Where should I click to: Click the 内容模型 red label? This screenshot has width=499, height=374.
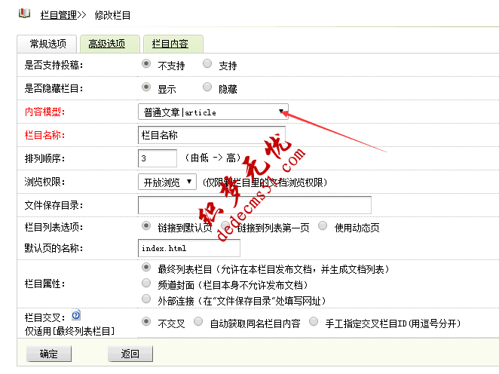[45, 112]
